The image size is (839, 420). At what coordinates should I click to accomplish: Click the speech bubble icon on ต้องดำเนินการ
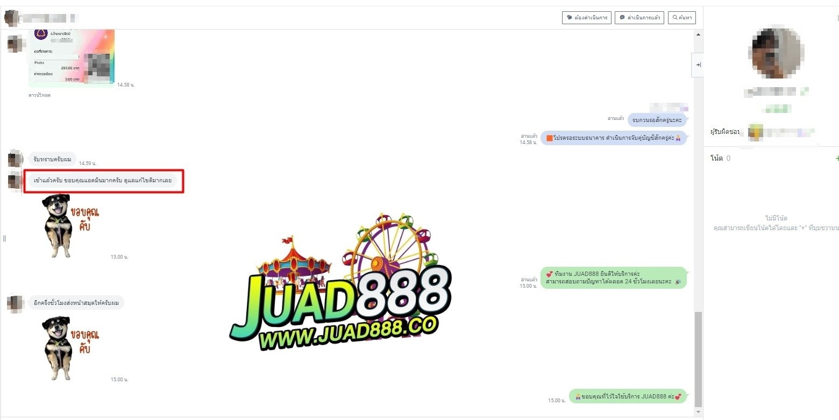pos(570,18)
